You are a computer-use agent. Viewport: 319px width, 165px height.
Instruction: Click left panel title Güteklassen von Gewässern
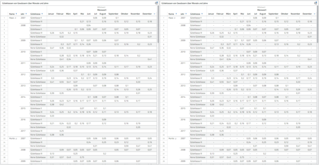[x=25, y=3]
